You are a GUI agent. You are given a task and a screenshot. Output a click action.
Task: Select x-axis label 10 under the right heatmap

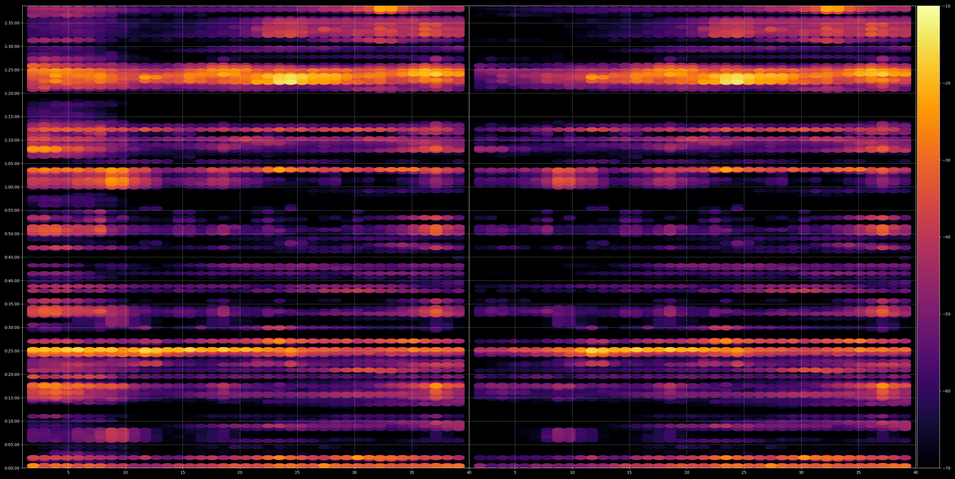572,473
